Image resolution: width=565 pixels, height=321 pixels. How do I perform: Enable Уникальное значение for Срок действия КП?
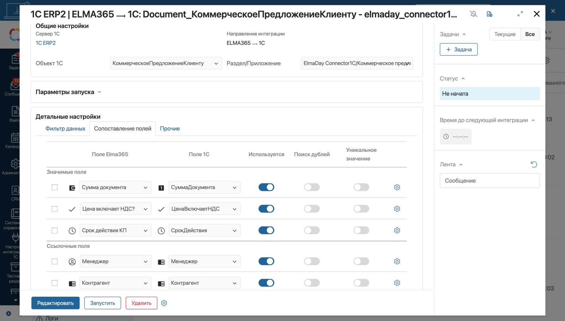click(x=361, y=230)
